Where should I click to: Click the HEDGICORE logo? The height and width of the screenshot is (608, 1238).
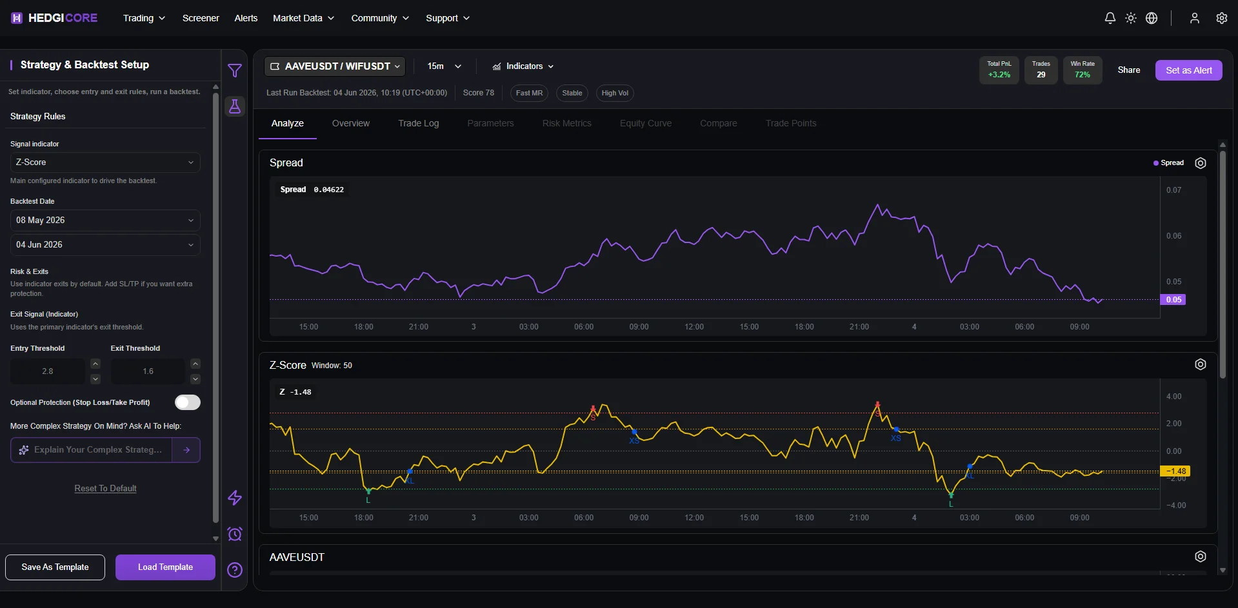click(x=54, y=18)
